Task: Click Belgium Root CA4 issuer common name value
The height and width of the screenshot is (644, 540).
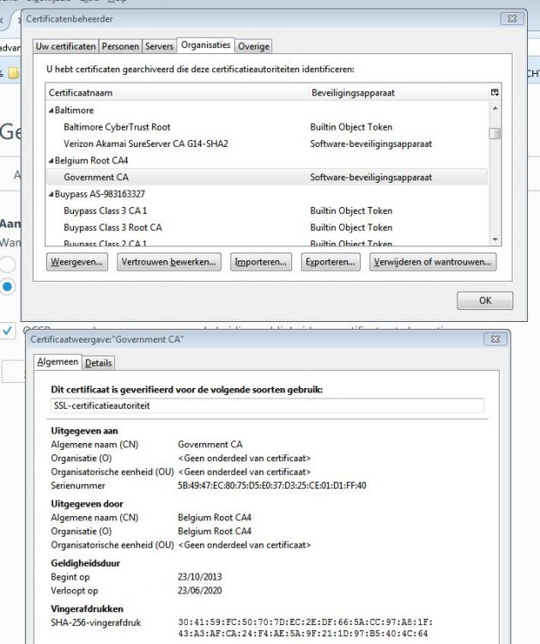Action: (x=215, y=518)
